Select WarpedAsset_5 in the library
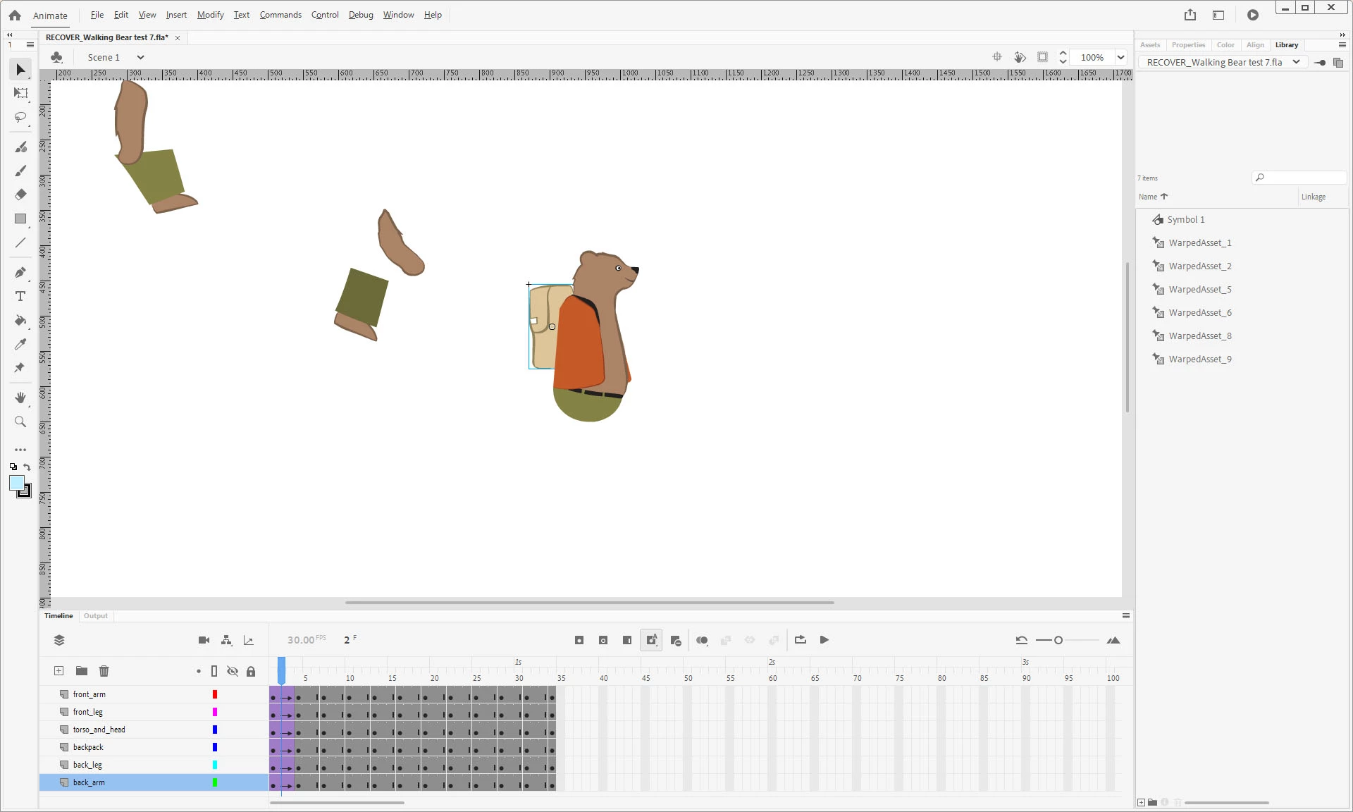 point(1199,290)
